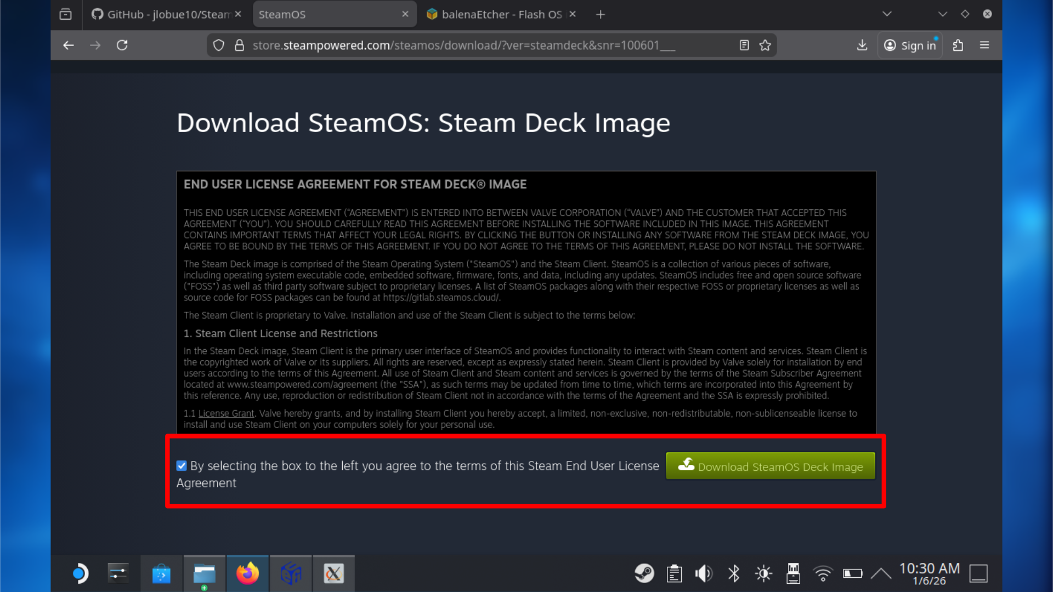Open the extensions puzzle icon

coord(958,45)
